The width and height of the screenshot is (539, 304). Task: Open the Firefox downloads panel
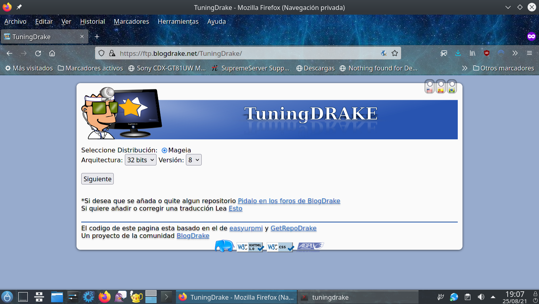tap(458, 53)
